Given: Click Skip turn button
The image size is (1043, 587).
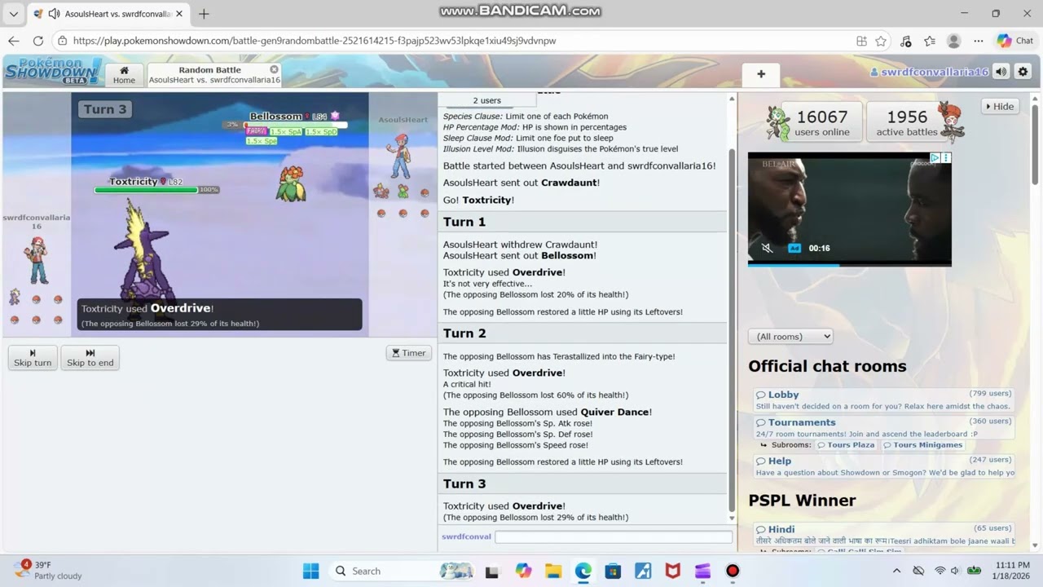Looking at the screenshot, I should pyautogui.click(x=33, y=358).
